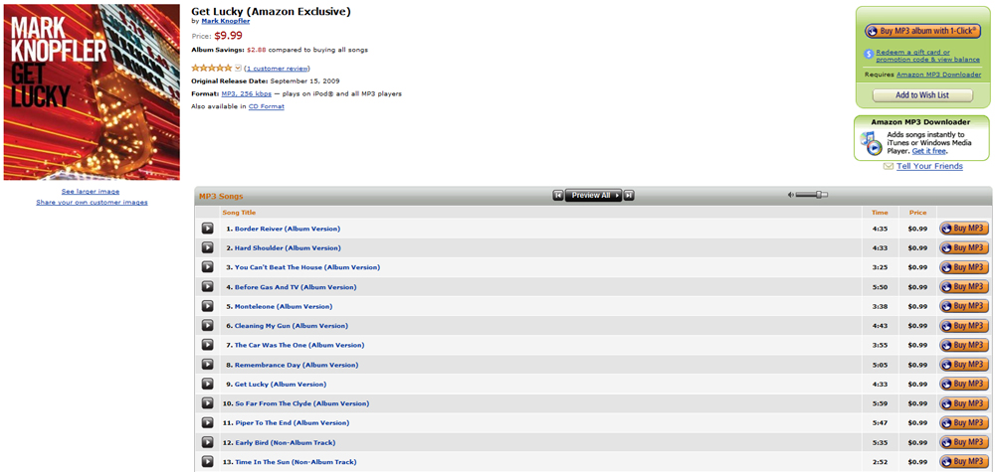Click the speaker volume icon
Image resolution: width=995 pixels, height=472 pixels.
click(791, 195)
